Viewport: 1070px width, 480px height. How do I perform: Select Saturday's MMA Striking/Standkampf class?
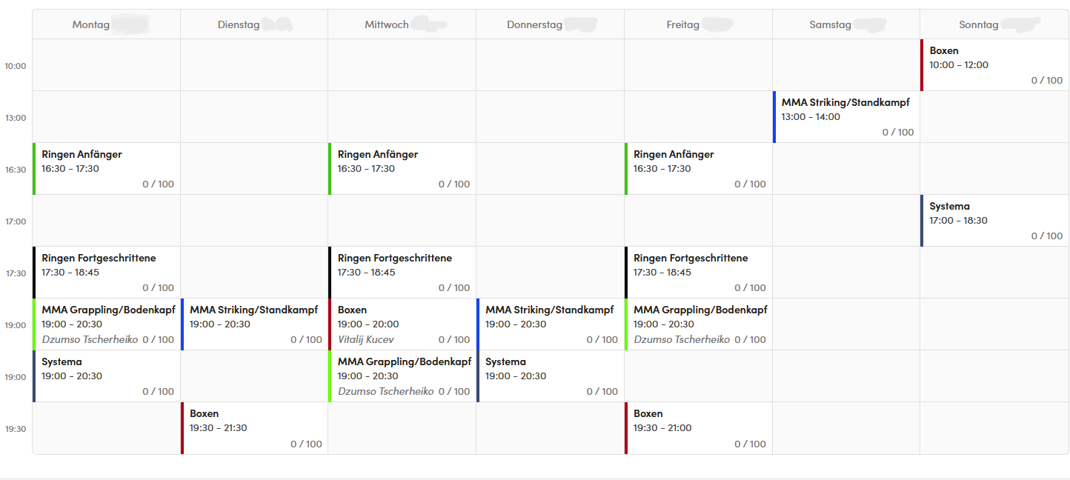click(x=846, y=117)
